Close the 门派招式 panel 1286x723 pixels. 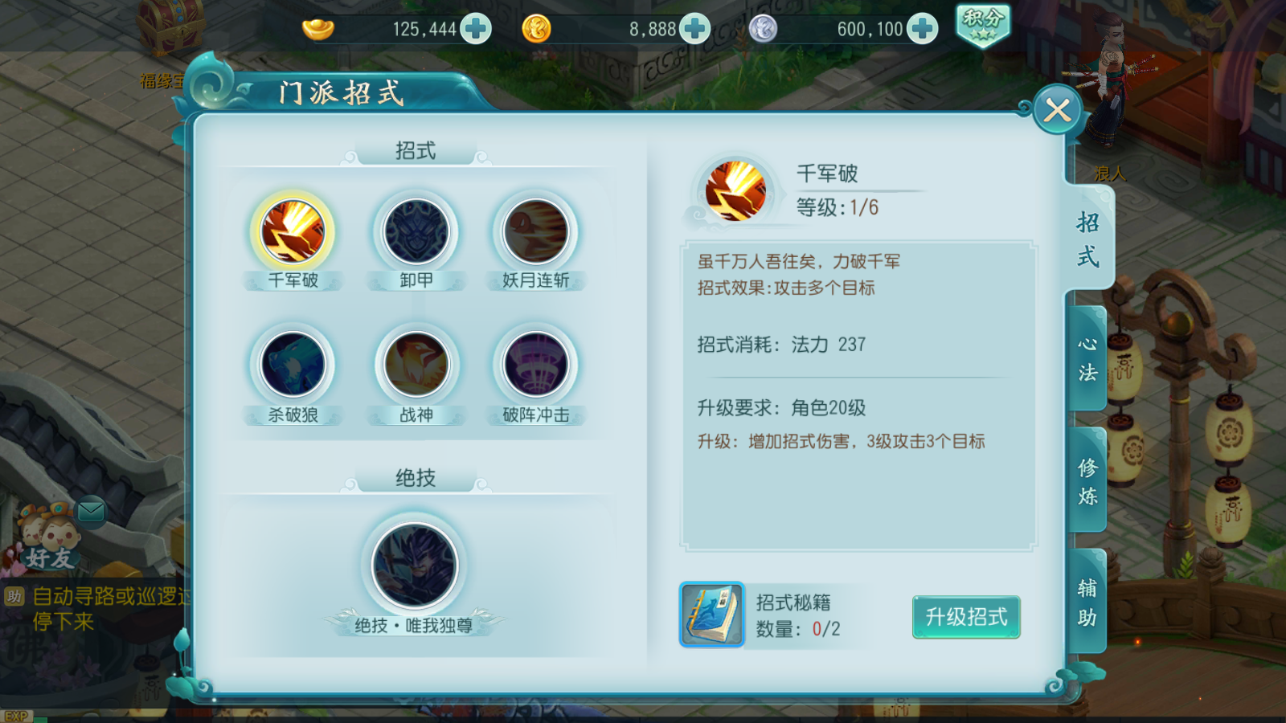(1057, 110)
